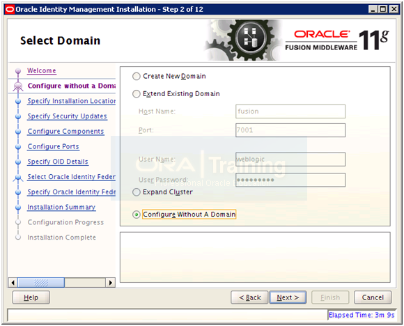Click the Welcome step bullet icon
Image resolution: width=404 pixels, height=326 pixels.
tap(18, 70)
